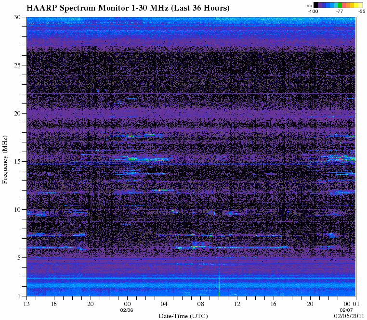Choose the bright yellow legend swatch
The height and width of the screenshot is (320, 367).
tap(356, 5)
